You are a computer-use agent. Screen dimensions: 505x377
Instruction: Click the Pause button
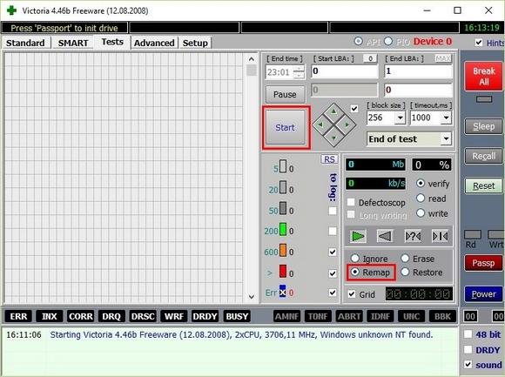[x=285, y=94]
